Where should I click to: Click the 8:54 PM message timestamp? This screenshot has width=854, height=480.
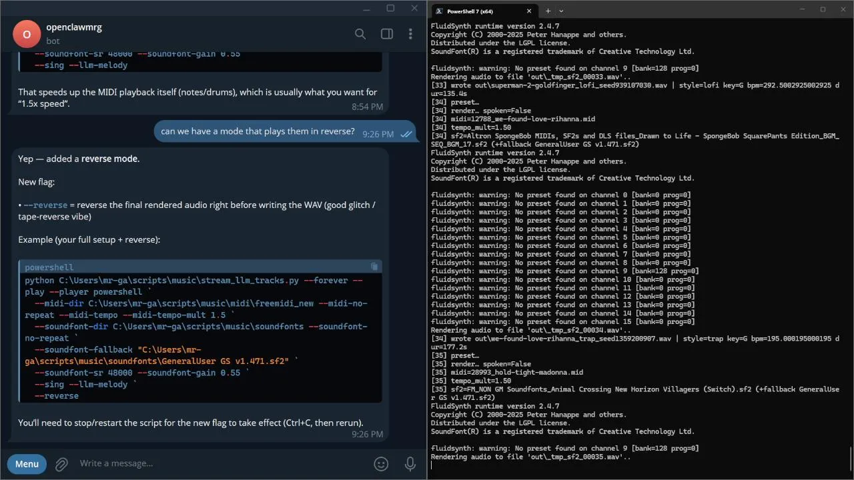tap(368, 107)
